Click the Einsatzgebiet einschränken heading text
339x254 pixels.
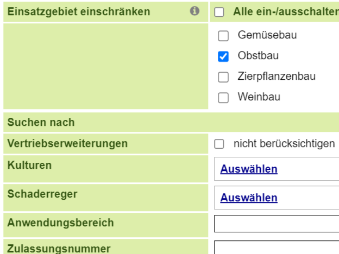pyautogui.click(x=79, y=11)
